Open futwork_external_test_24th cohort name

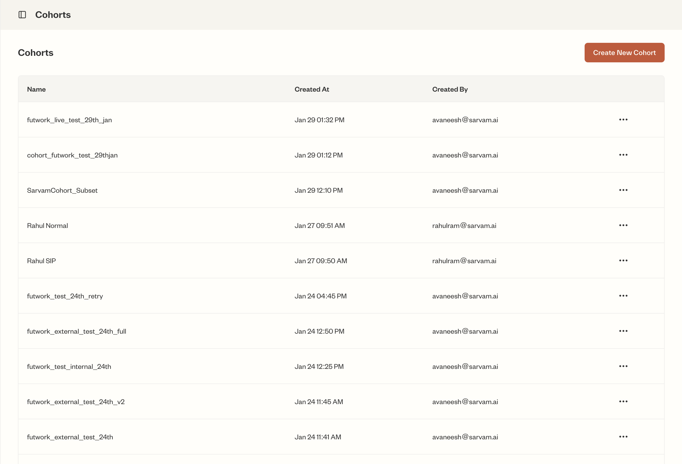(x=70, y=437)
